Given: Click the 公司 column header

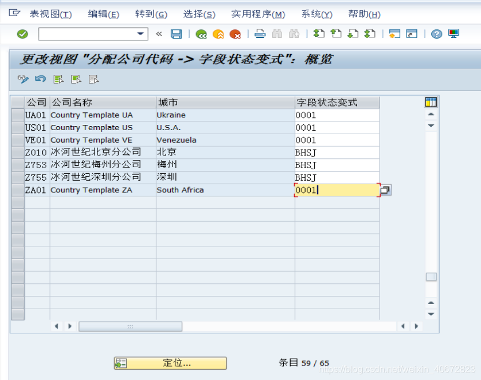Looking at the screenshot, I should [37, 102].
